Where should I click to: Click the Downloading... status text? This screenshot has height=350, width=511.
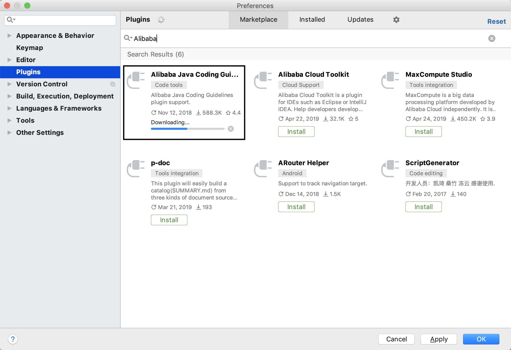[170, 122]
